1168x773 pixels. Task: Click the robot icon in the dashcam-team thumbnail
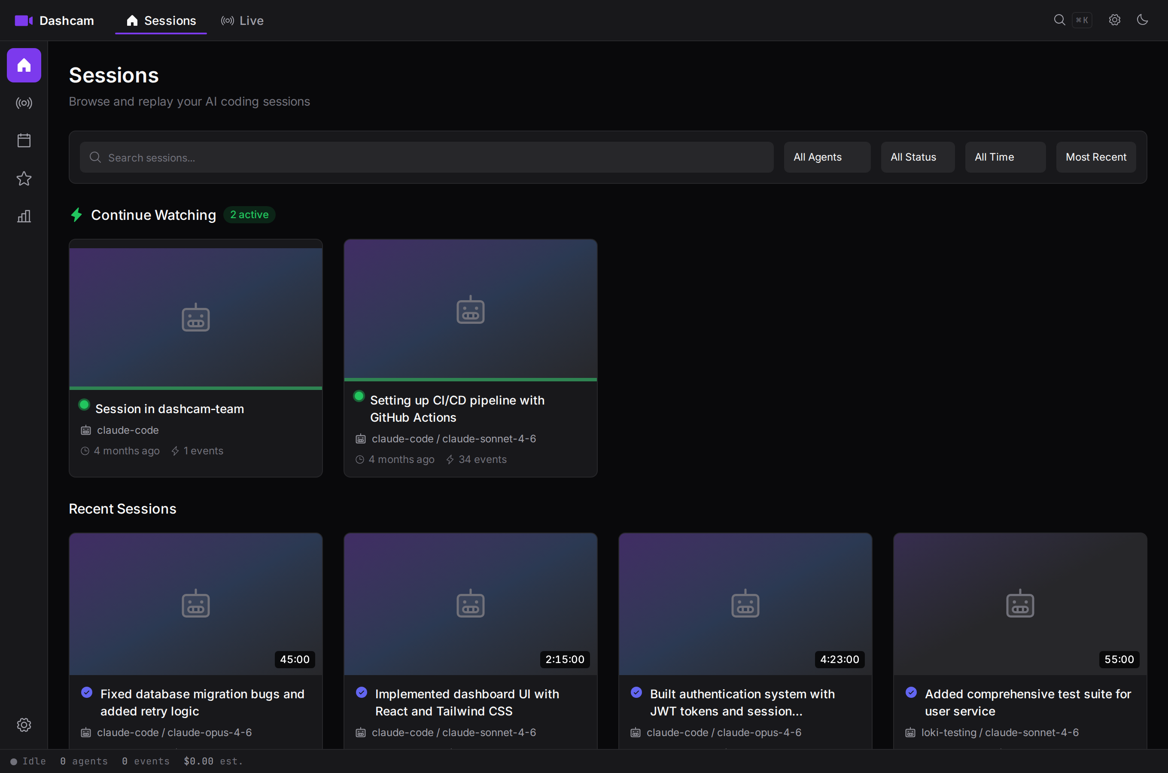click(x=196, y=317)
